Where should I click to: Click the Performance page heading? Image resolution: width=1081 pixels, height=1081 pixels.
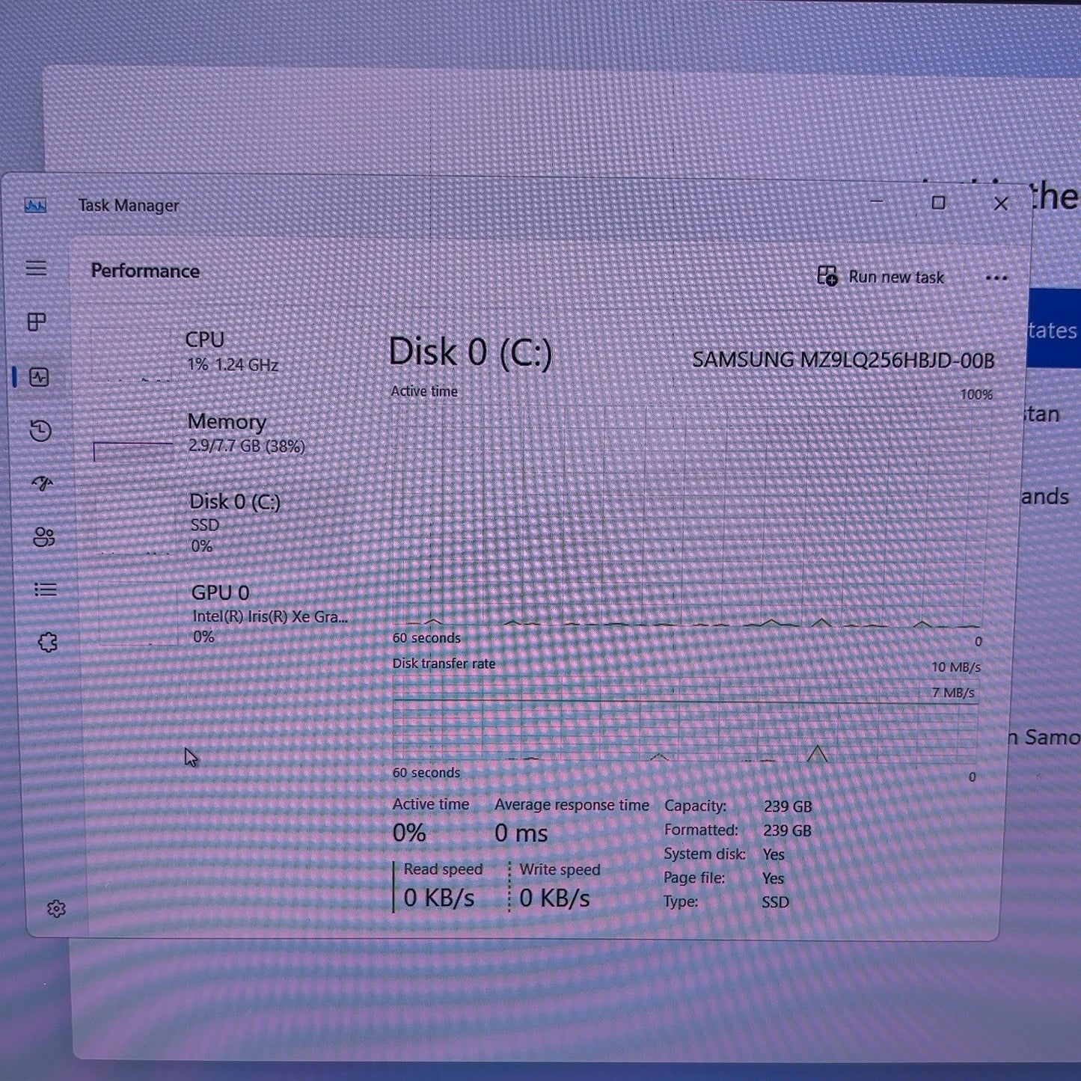145,271
